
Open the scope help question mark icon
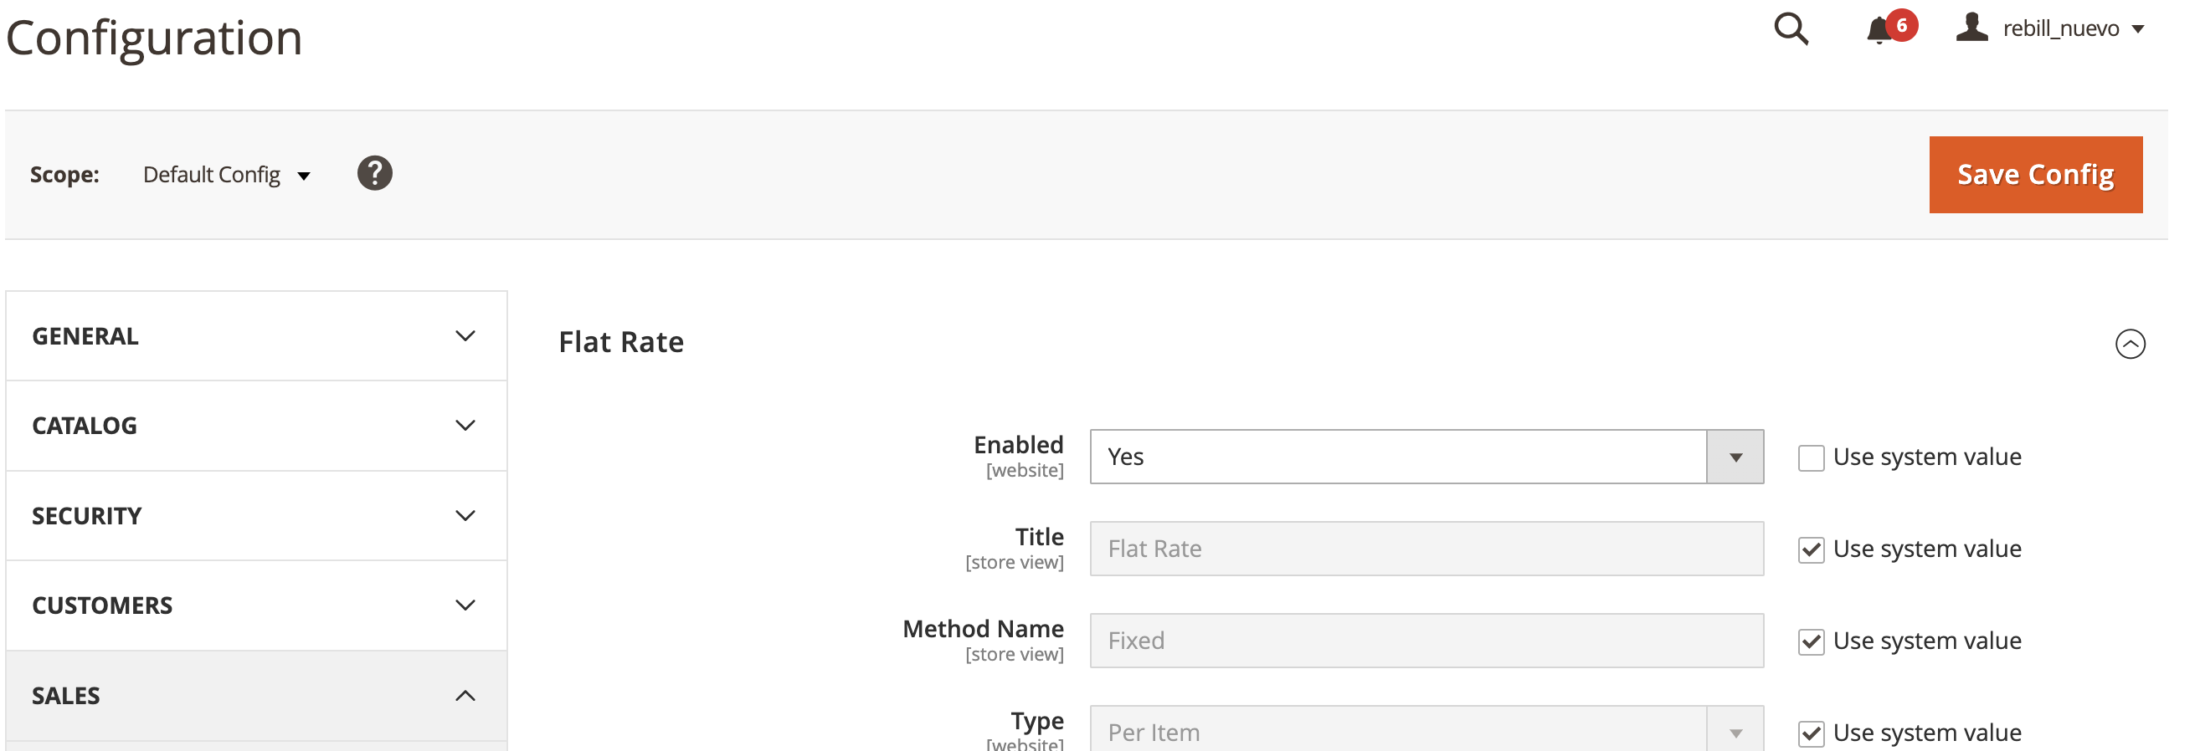click(374, 173)
